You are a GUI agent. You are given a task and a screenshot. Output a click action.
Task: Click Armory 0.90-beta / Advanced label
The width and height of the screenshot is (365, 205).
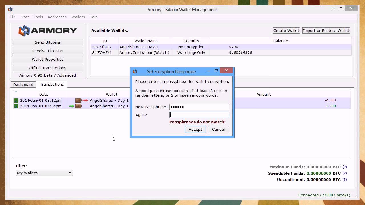point(48,75)
